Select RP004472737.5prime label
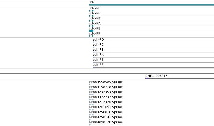Screen dimensions: 214x126 (x=106, y=97)
